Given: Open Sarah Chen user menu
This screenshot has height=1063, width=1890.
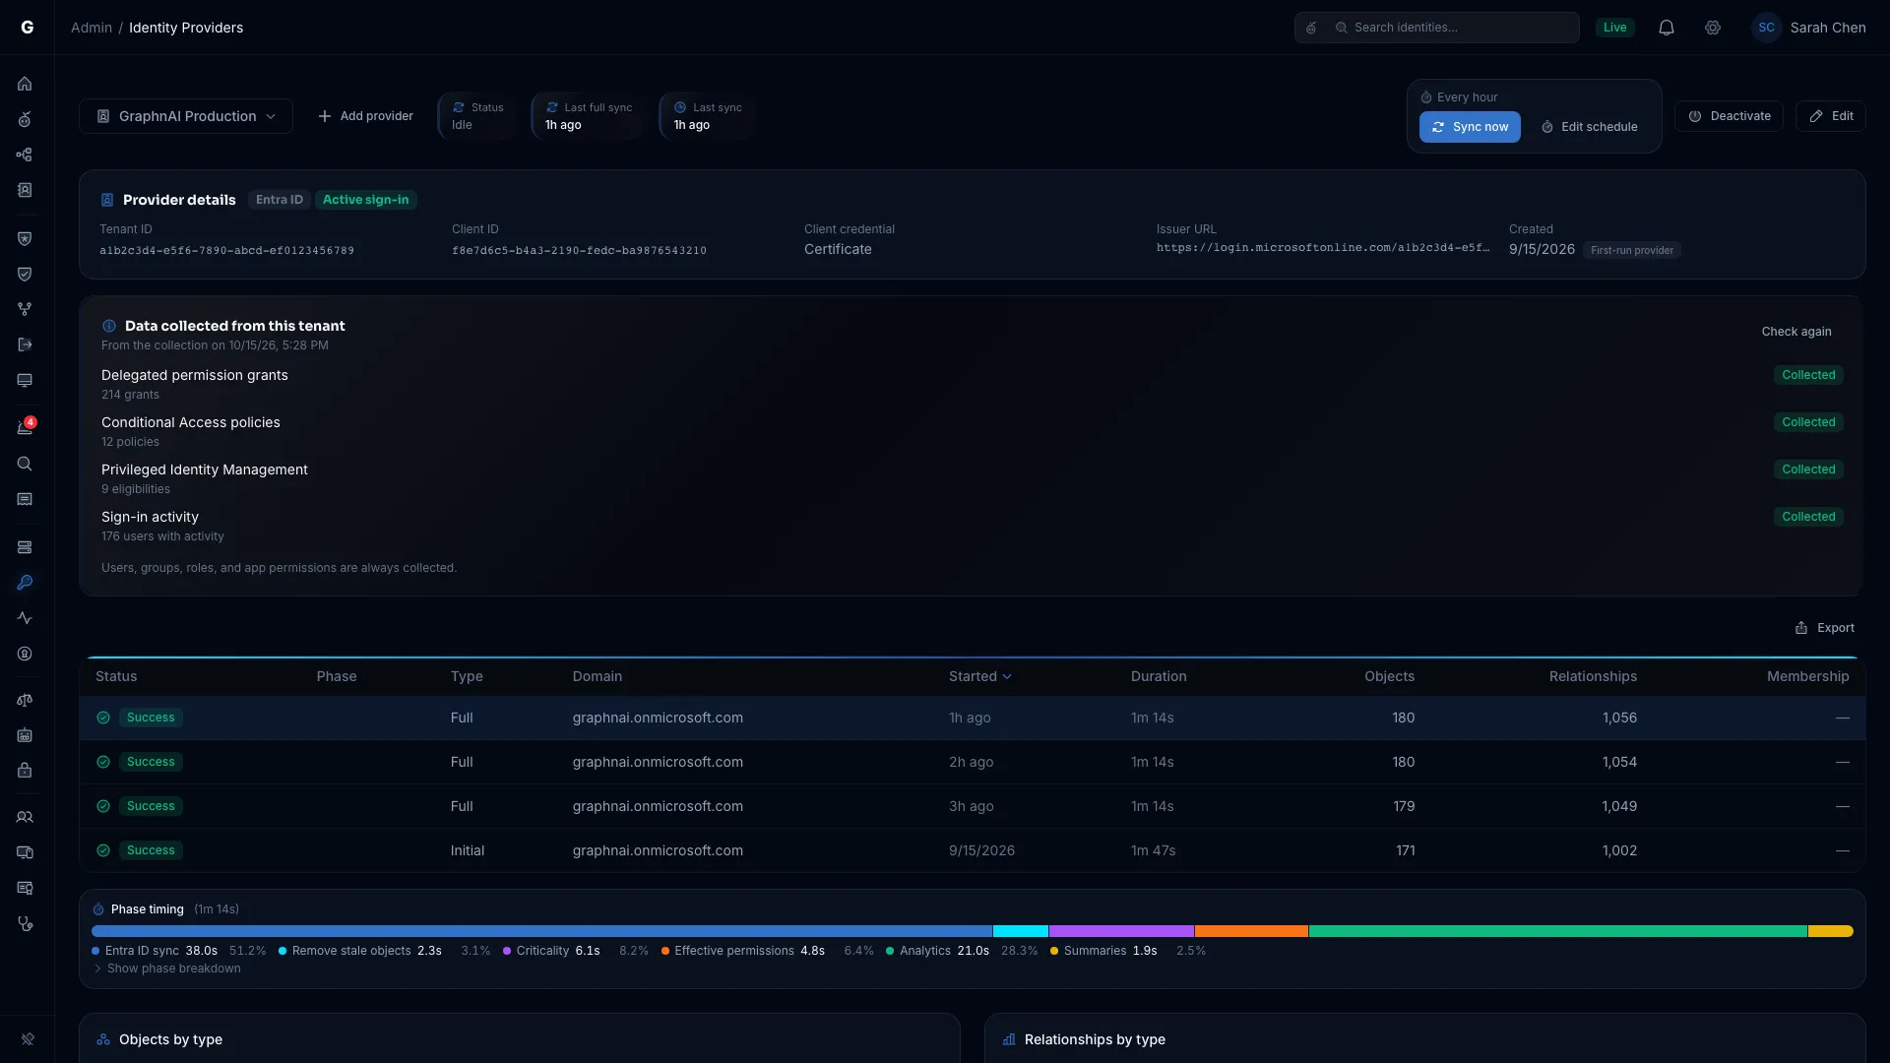Looking at the screenshot, I should pyautogui.click(x=1809, y=28).
